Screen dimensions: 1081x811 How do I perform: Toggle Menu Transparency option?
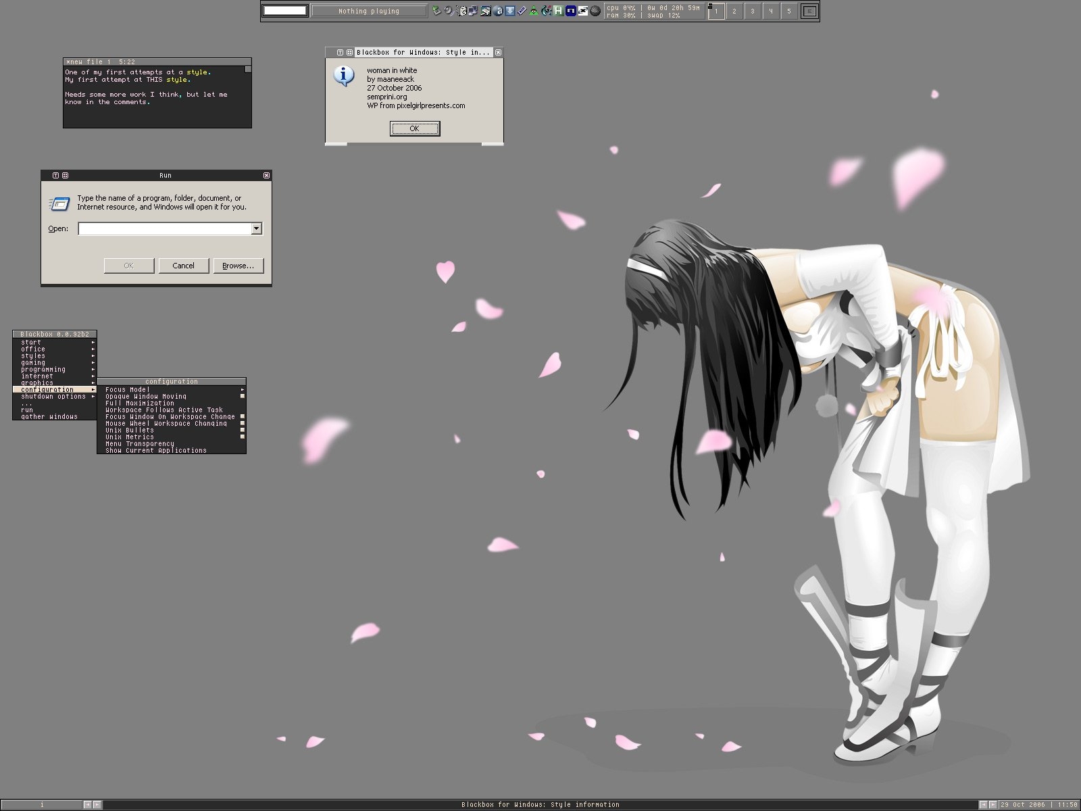(x=172, y=443)
